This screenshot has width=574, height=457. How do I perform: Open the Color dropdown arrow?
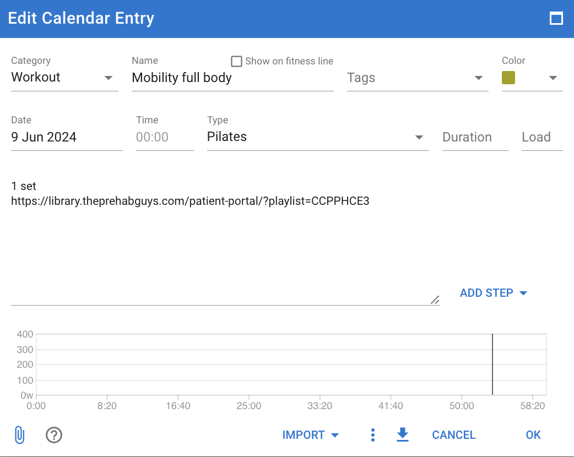(x=553, y=78)
